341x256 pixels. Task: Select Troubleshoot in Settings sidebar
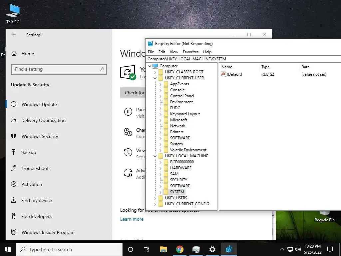(35, 168)
